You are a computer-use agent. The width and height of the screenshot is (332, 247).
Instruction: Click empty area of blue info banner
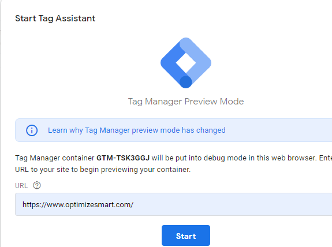pos(275,130)
